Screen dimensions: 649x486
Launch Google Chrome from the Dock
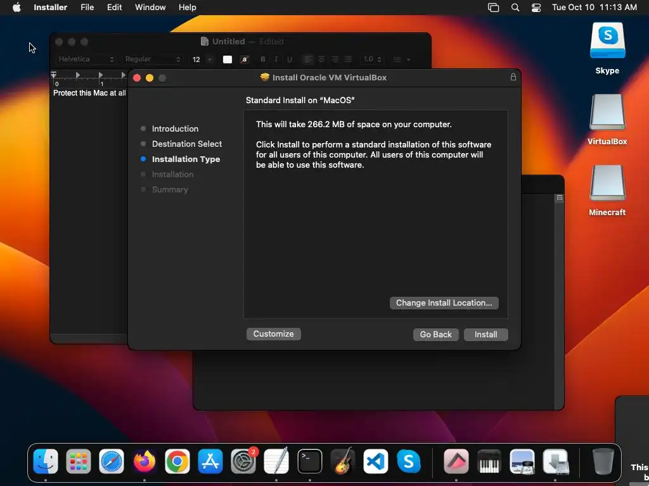coord(177,461)
